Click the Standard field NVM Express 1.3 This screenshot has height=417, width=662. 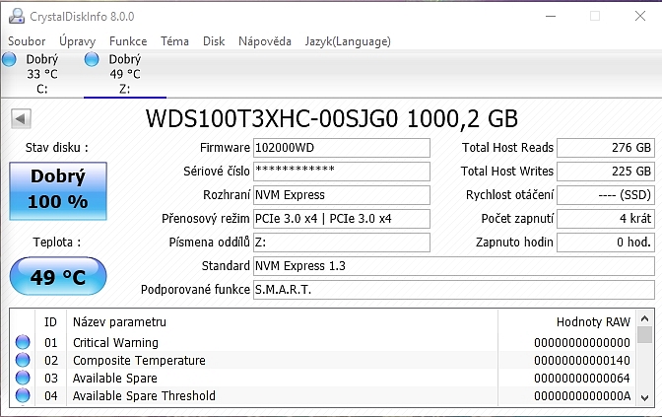(454, 266)
